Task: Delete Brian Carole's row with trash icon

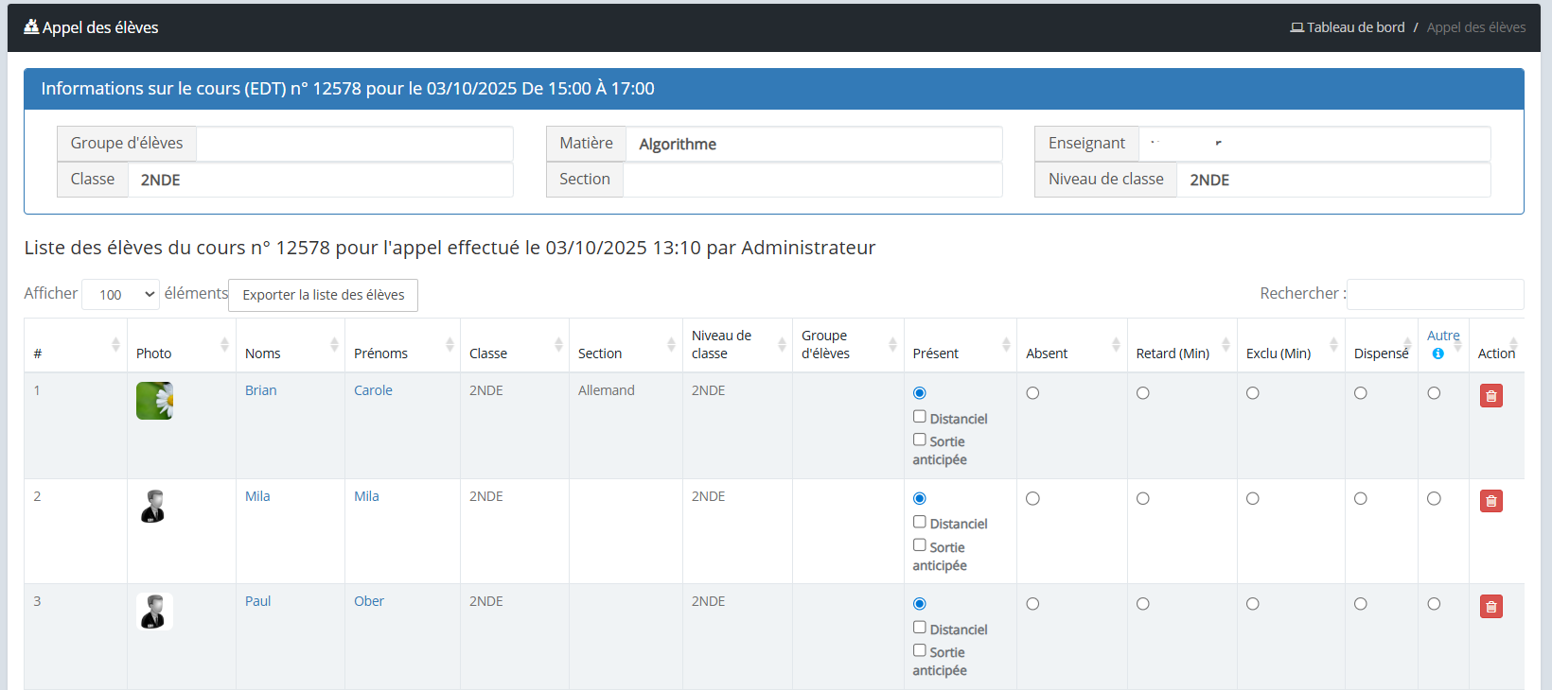Action: [x=1490, y=396]
